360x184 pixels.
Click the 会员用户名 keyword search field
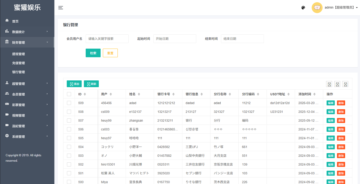[107, 39]
